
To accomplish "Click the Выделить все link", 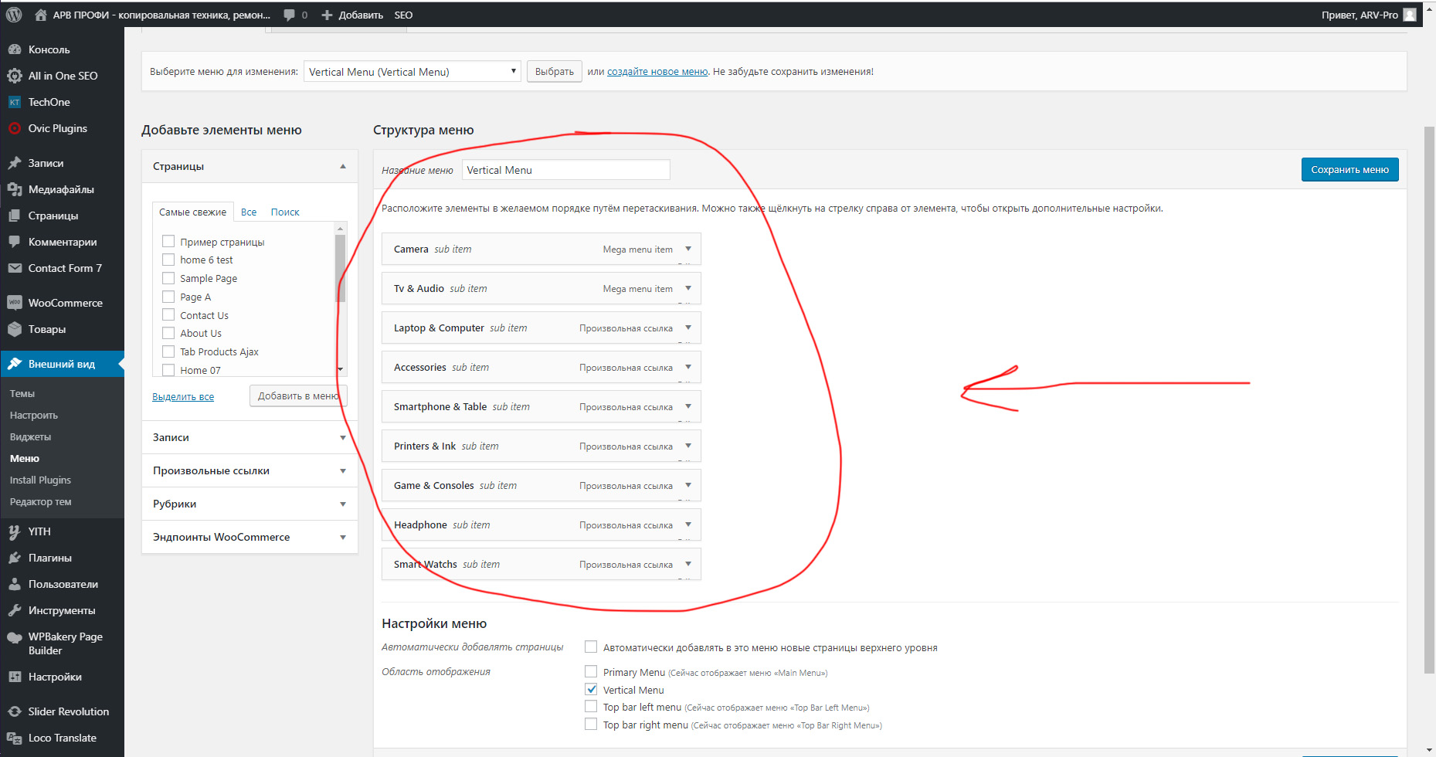I will pos(183,397).
